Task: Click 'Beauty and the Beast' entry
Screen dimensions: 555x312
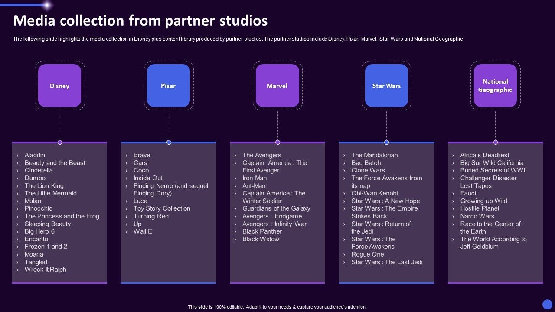Action: point(55,163)
